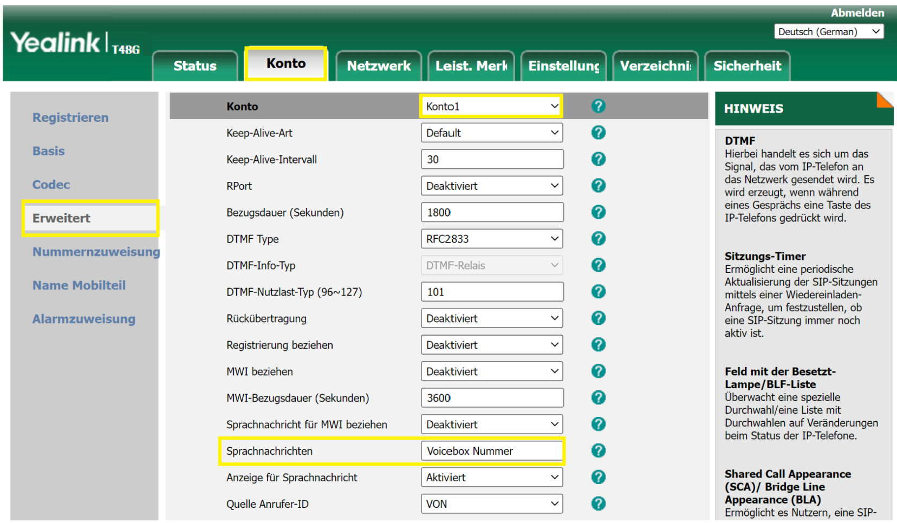This screenshot has height=523, width=897.
Task: Go to the Verzeichnis tab
Action: [656, 66]
